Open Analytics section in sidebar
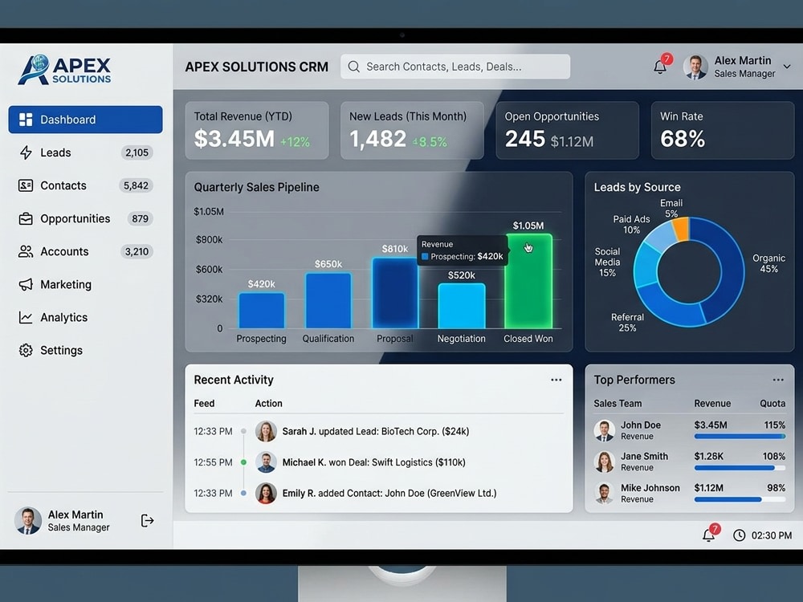 (86, 317)
